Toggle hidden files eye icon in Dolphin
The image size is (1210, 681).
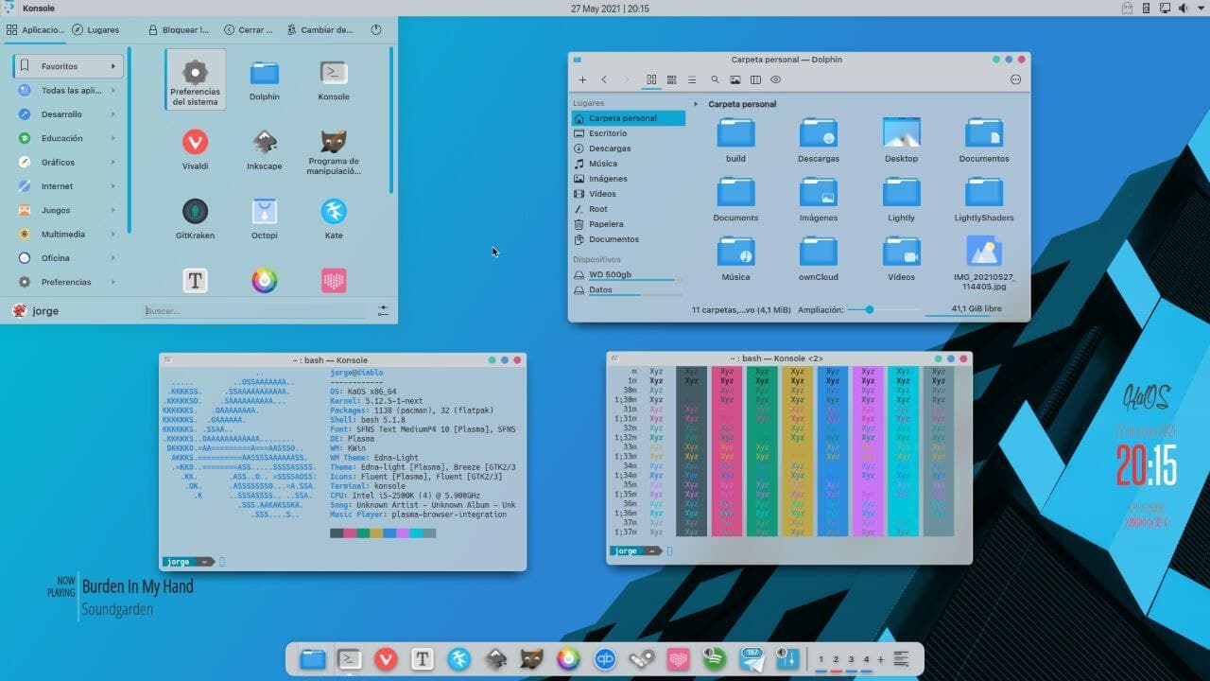click(775, 80)
